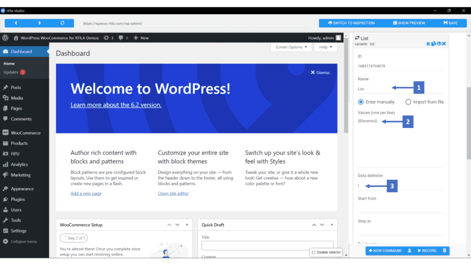Save the project with SAVE button

click(x=451, y=23)
